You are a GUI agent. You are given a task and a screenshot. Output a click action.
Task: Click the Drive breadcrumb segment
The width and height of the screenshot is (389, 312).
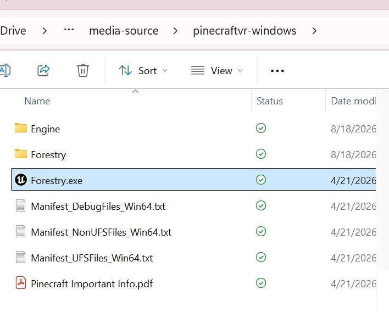pos(13,31)
